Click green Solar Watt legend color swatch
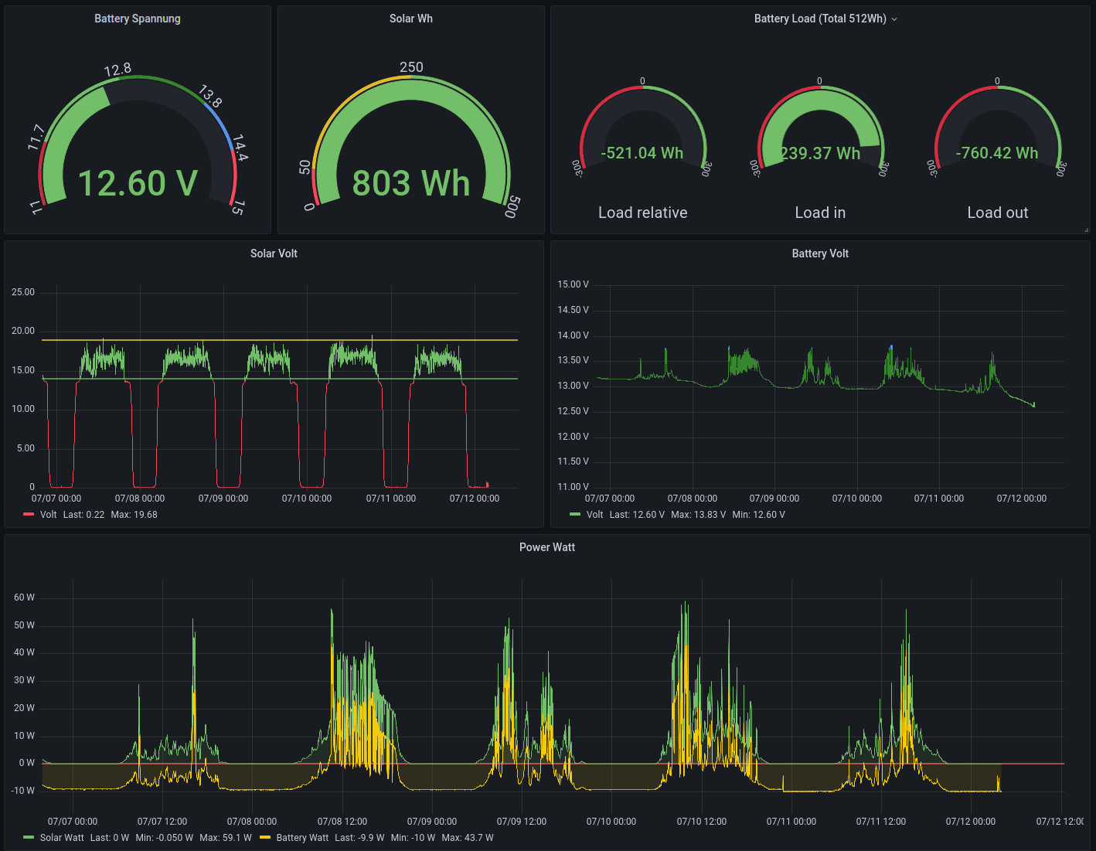 29,838
